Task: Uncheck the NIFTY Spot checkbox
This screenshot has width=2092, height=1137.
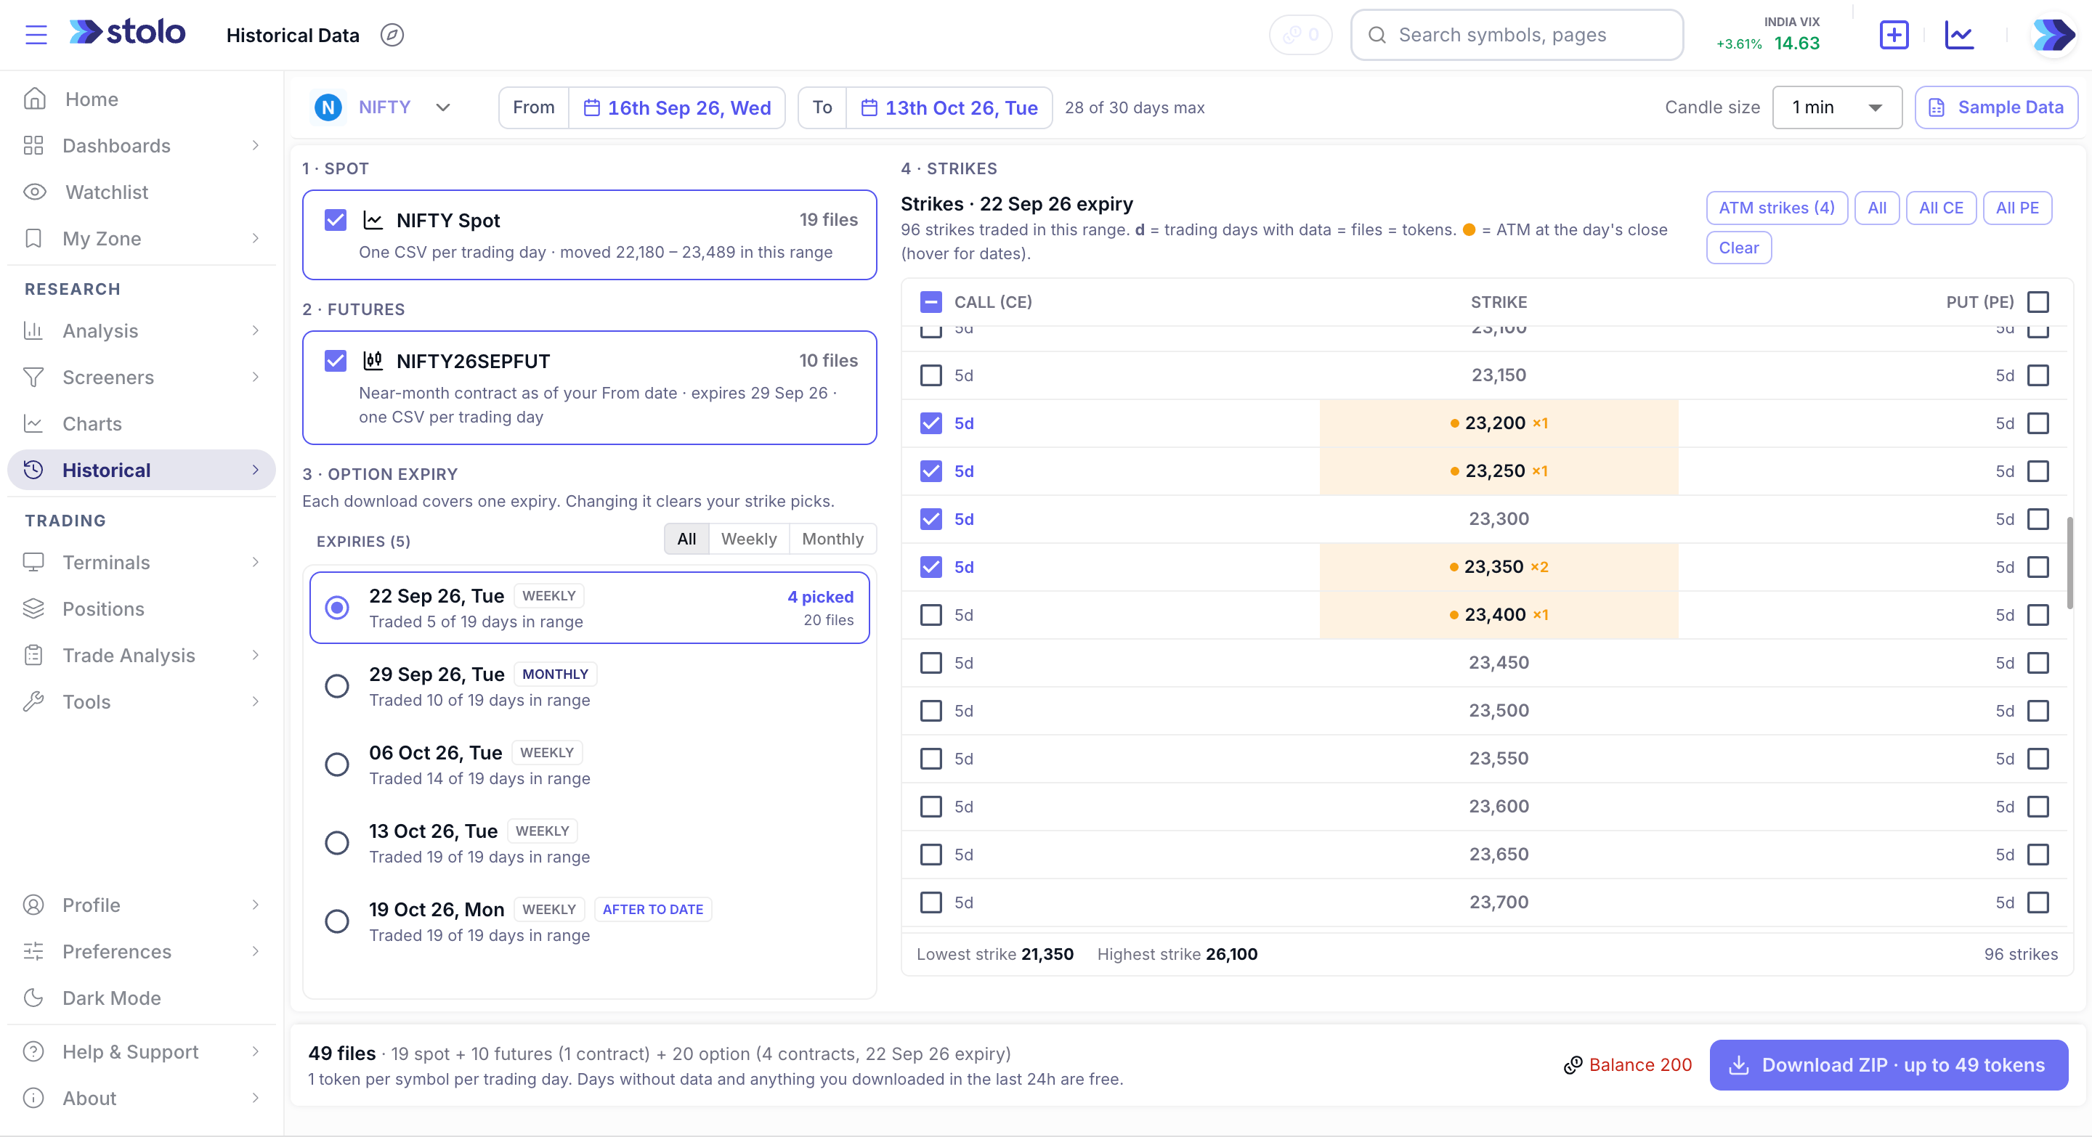Action: (336, 220)
